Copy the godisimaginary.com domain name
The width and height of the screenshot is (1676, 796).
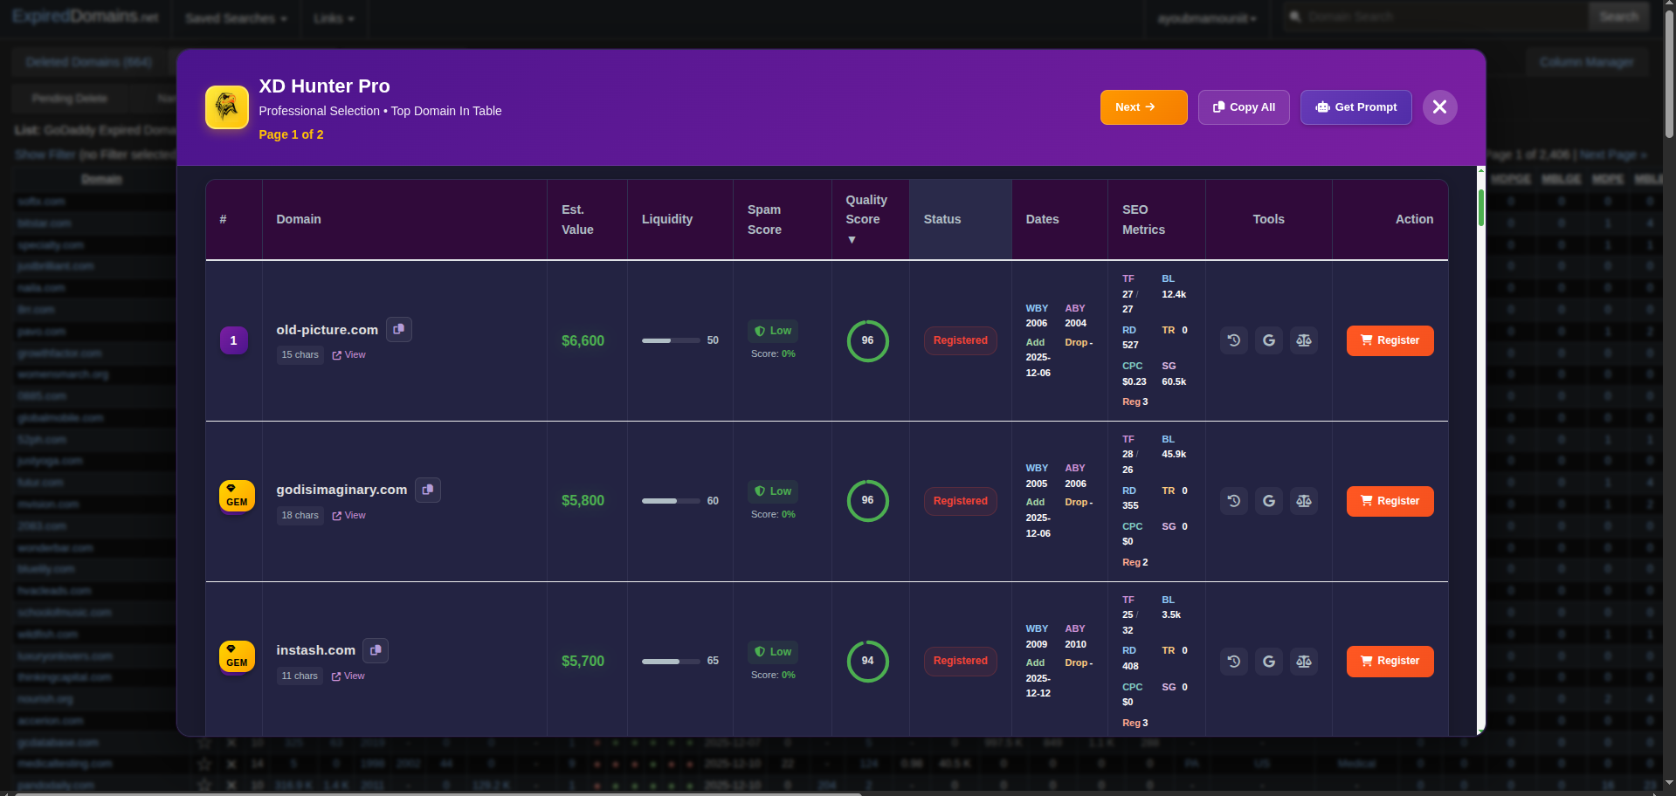428,490
